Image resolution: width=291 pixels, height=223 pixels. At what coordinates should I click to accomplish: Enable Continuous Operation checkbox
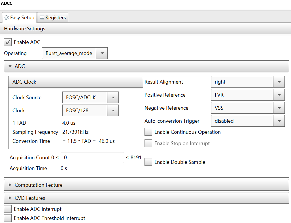tap(148, 132)
